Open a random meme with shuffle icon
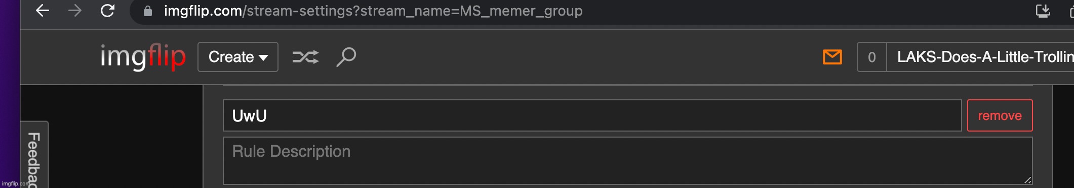The image size is (1074, 188). (305, 57)
